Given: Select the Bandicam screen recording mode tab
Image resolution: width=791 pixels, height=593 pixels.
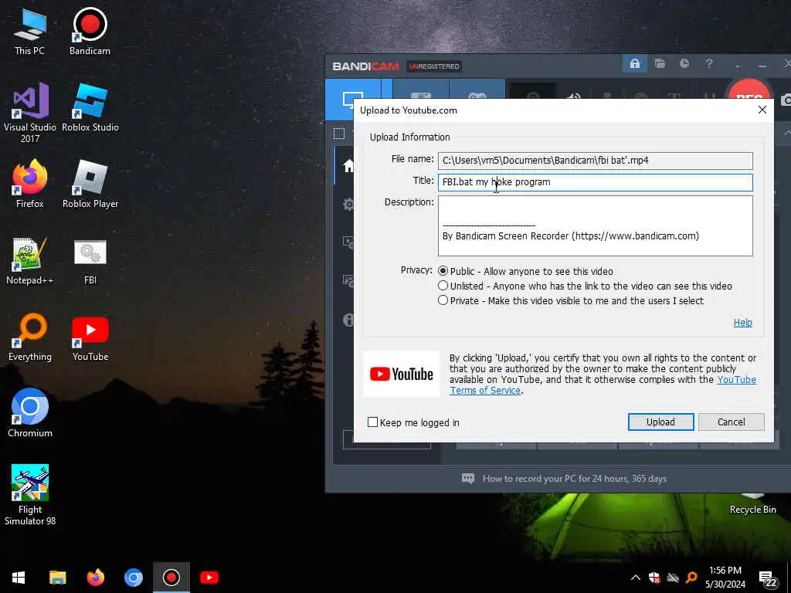Looking at the screenshot, I should [x=352, y=99].
